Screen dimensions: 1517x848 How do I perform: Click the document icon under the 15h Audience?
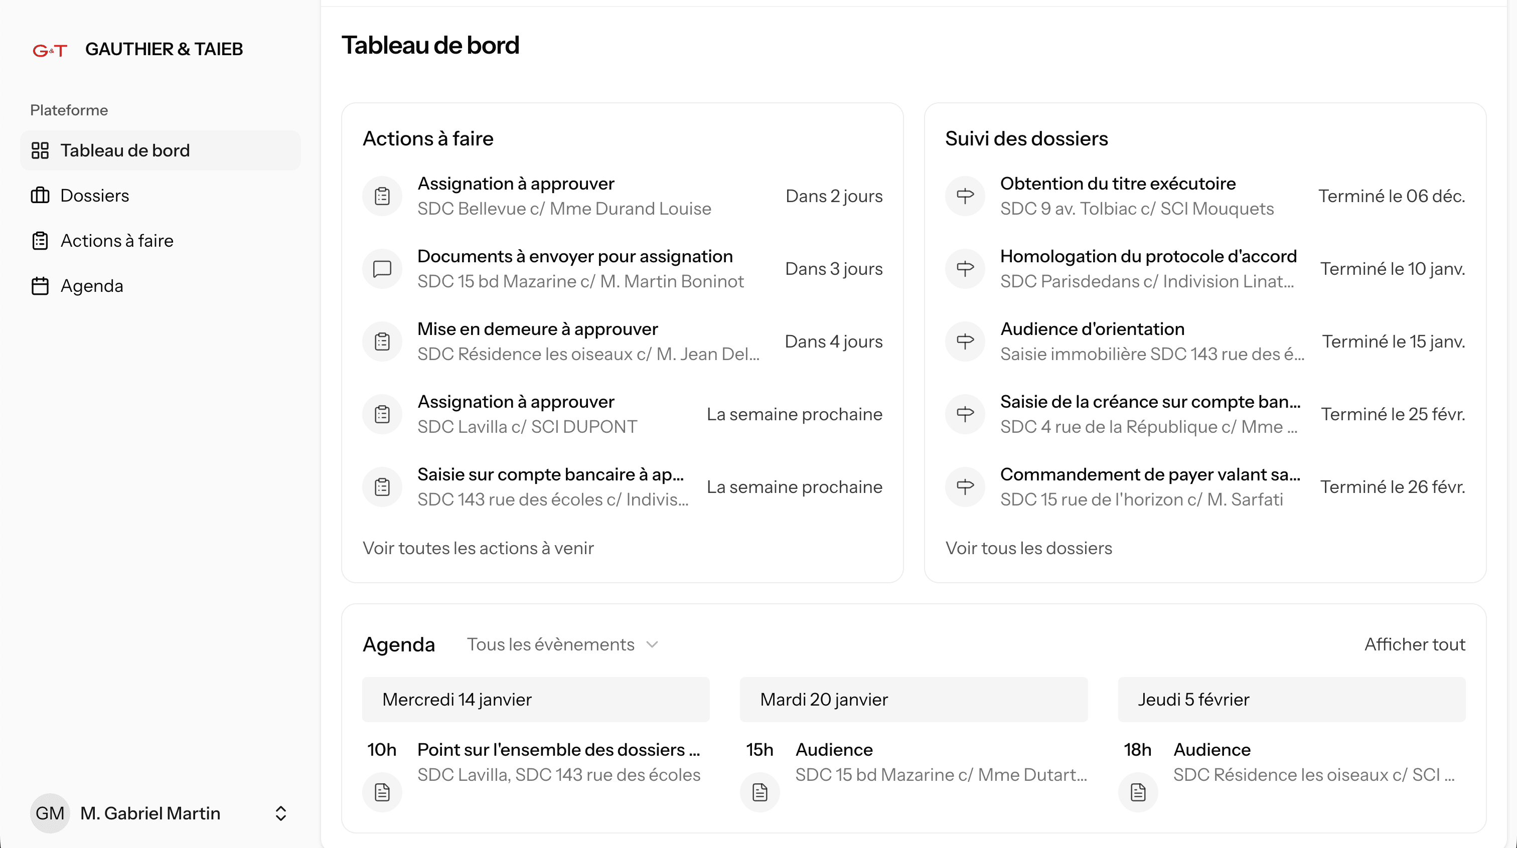(x=760, y=792)
